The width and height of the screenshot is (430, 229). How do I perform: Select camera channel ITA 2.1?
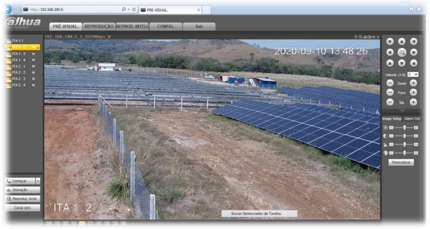[x=19, y=66]
